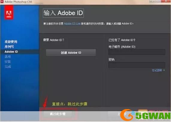This screenshot has height=122, width=171.
Task: Select 选项 step in sidebar
Action: (x=8, y=57)
